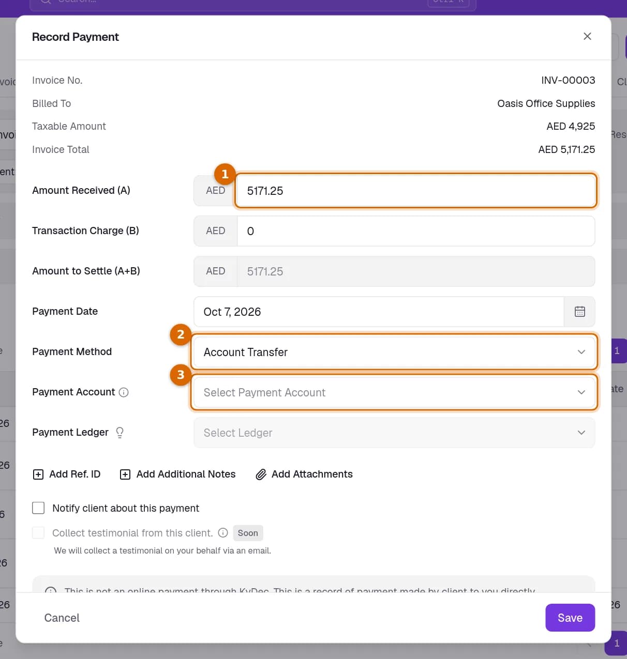
Task: Click the AED prefix of Transaction Charge
Action: (215, 231)
